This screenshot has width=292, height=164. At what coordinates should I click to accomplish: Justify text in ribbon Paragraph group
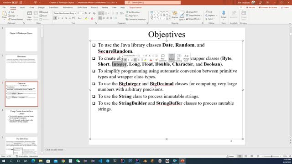tap(111, 18)
